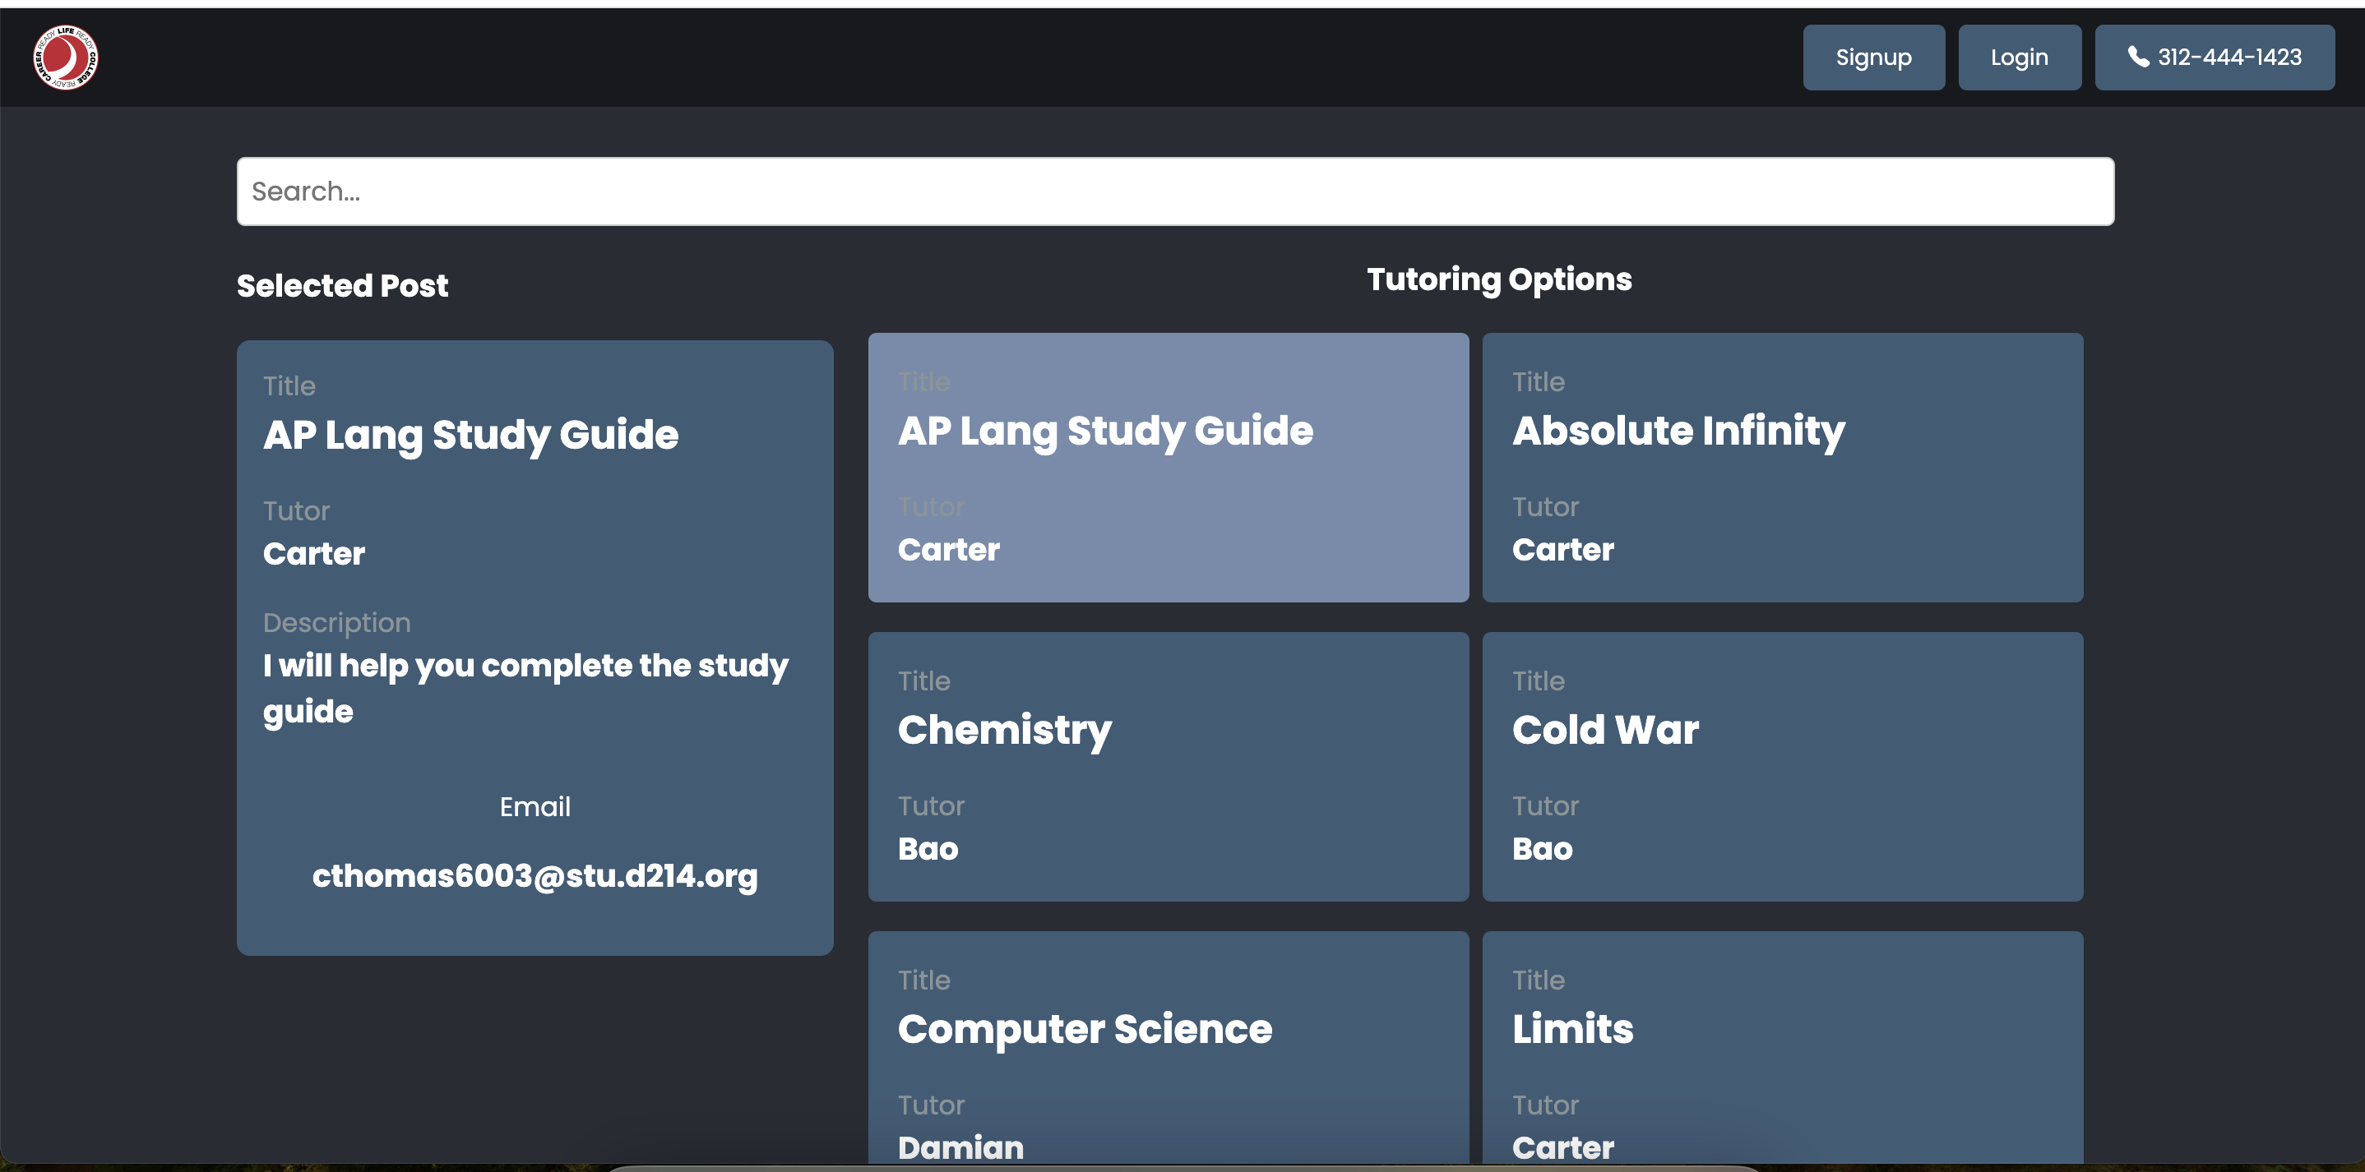Click the Email label in selected post
Viewport: 2365px width, 1172px height.
535,807
